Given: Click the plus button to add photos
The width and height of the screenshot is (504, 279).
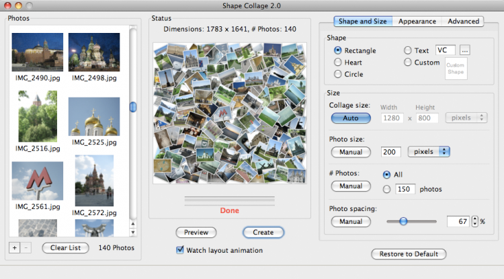Looking at the screenshot, I should point(15,247).
